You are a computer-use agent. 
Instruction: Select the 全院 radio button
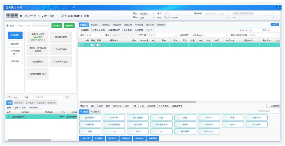click(x=8, y=26)
